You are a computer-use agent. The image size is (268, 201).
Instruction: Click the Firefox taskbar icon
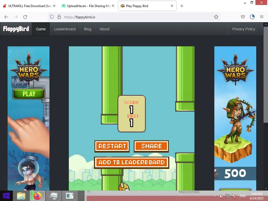[37, 196]
